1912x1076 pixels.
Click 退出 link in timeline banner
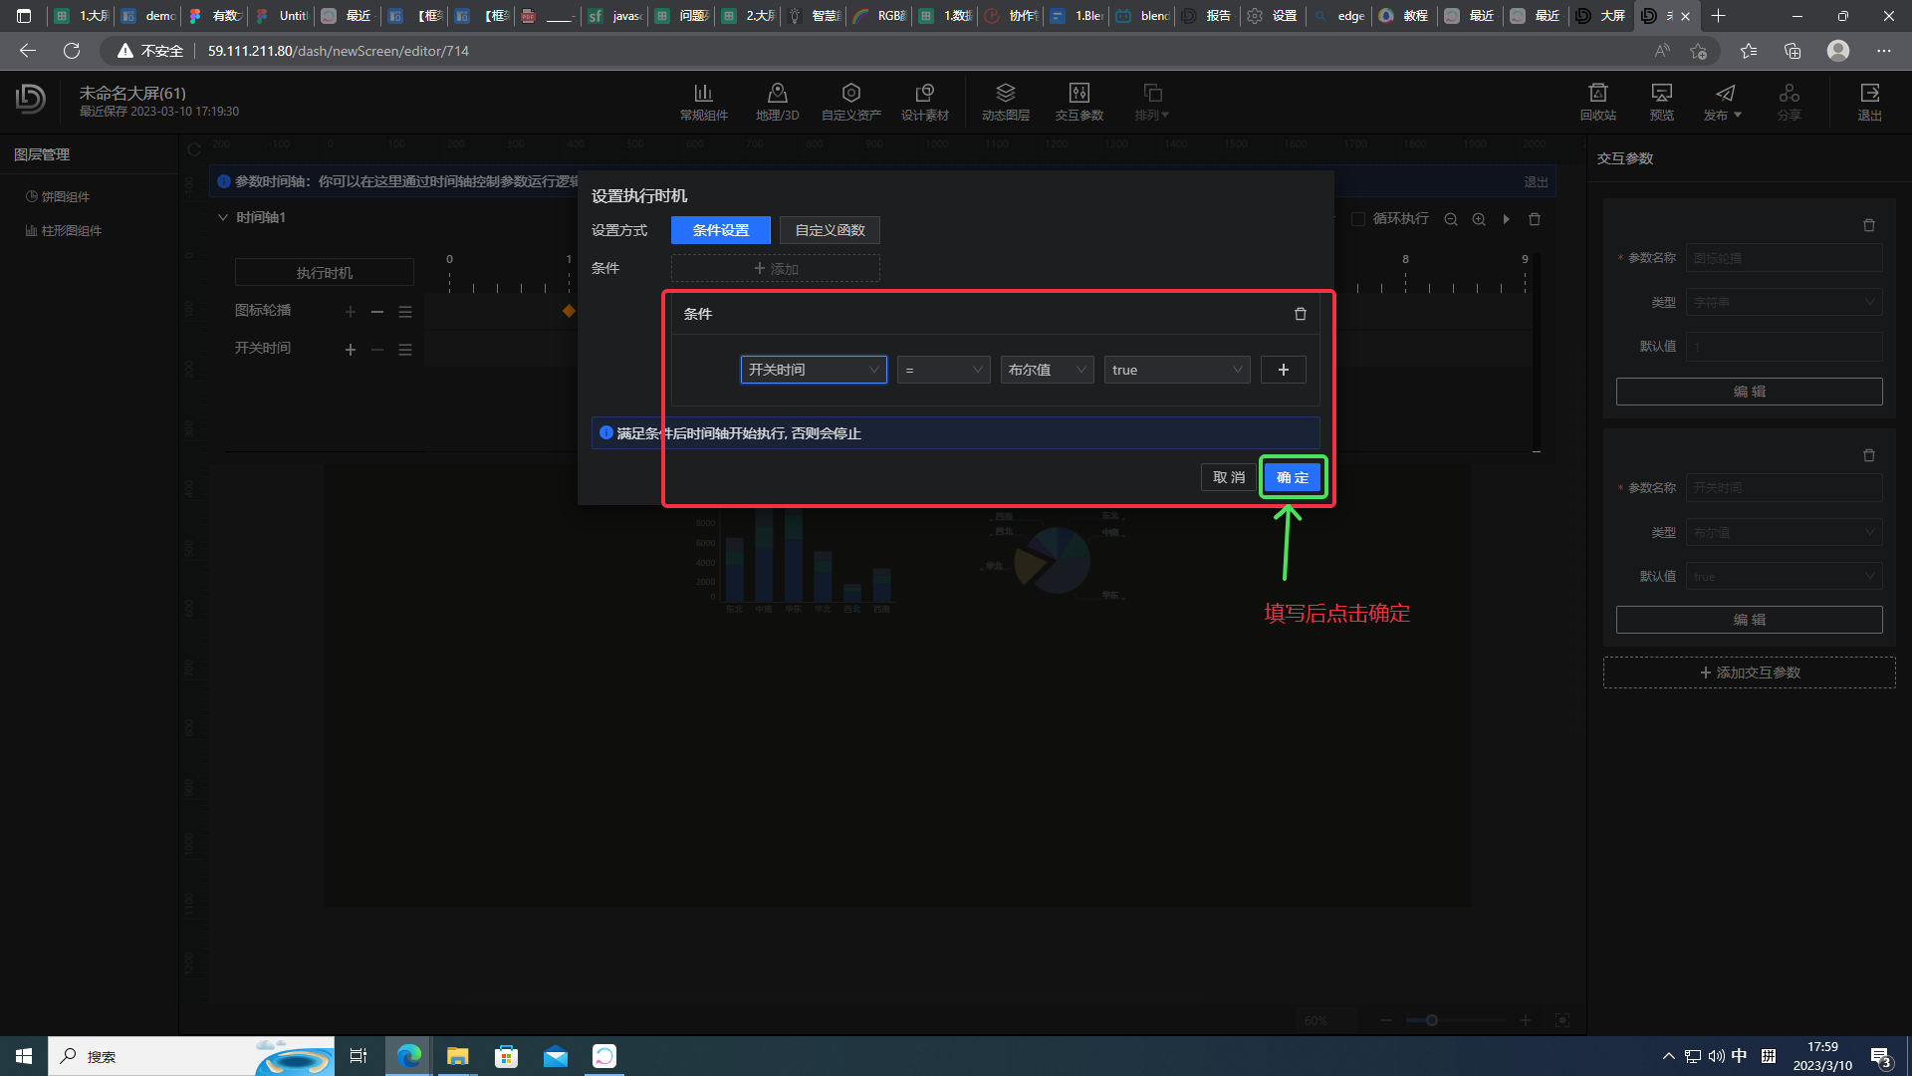[1536, 182]
